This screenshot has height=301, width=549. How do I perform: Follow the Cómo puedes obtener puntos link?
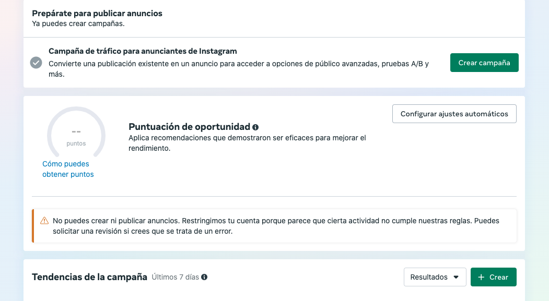[x=68, y=168]
